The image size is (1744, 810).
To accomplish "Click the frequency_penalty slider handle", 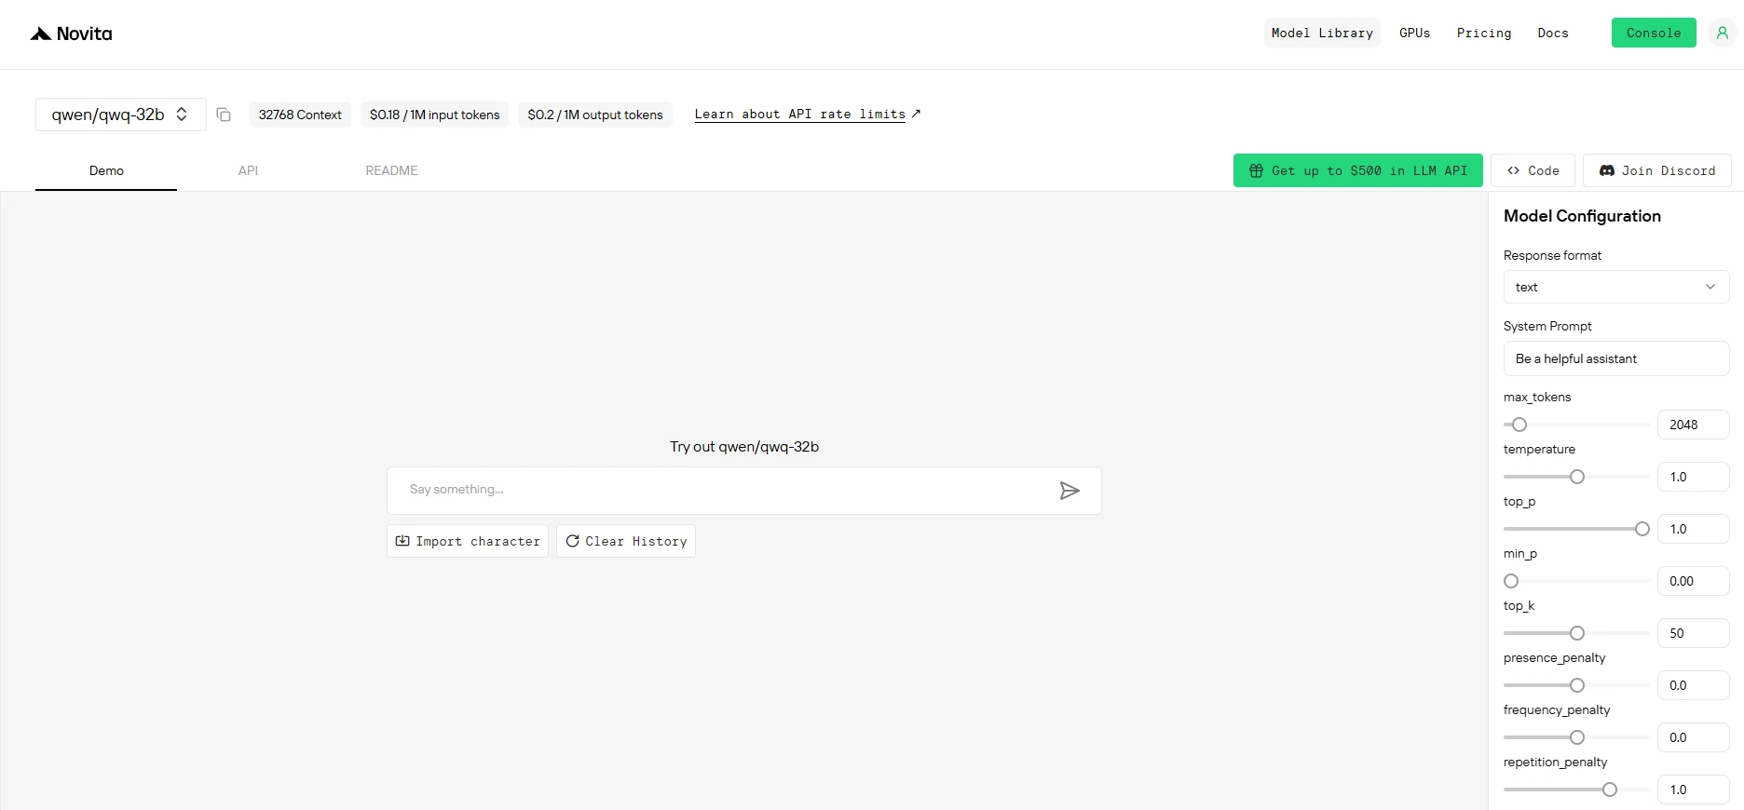I will click(x=1577, y=737).
